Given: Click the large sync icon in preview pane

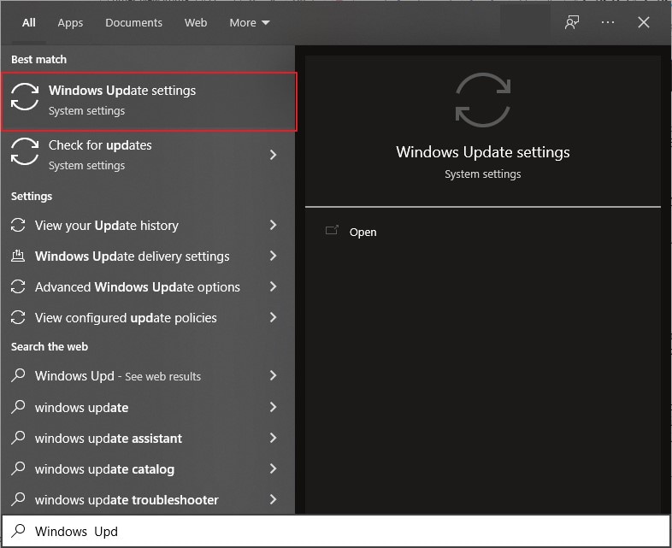Looking at the screenshot, I should tap(483, 100).
